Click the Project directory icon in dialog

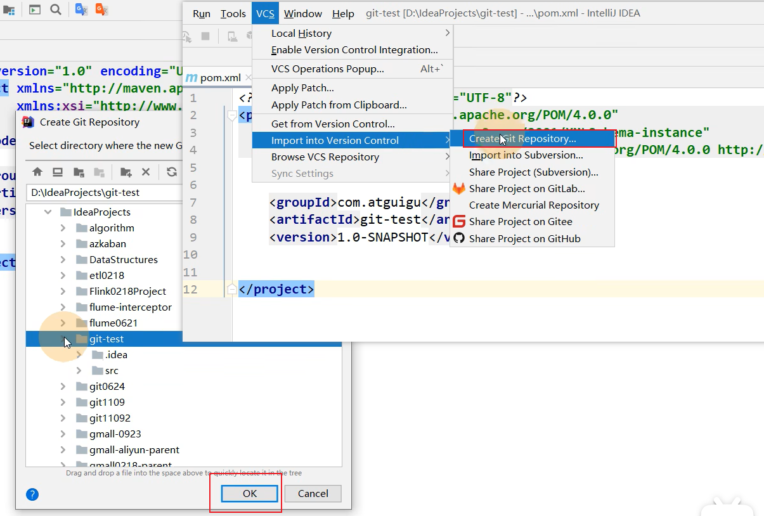click(79, 172)
